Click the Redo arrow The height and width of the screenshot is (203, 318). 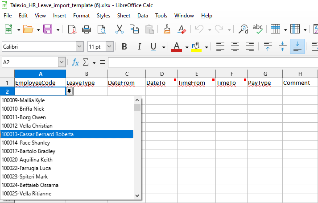pyautogui.click(x=219, y=29)
